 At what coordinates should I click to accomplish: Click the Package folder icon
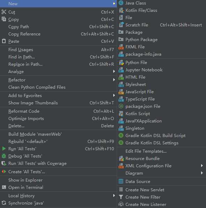point(121,32)
